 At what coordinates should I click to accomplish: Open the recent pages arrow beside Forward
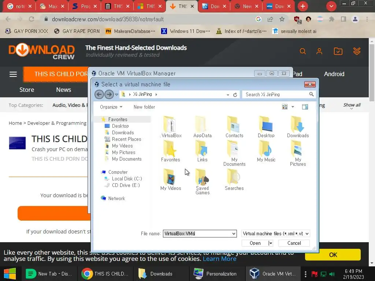click(116, 95)
